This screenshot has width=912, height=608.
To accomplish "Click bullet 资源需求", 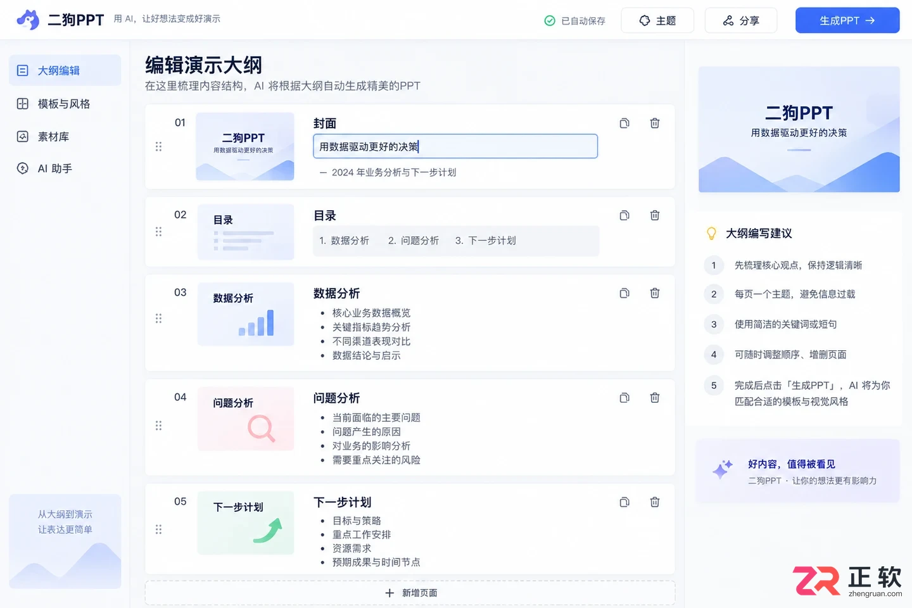I will click(x=351, y=548).
